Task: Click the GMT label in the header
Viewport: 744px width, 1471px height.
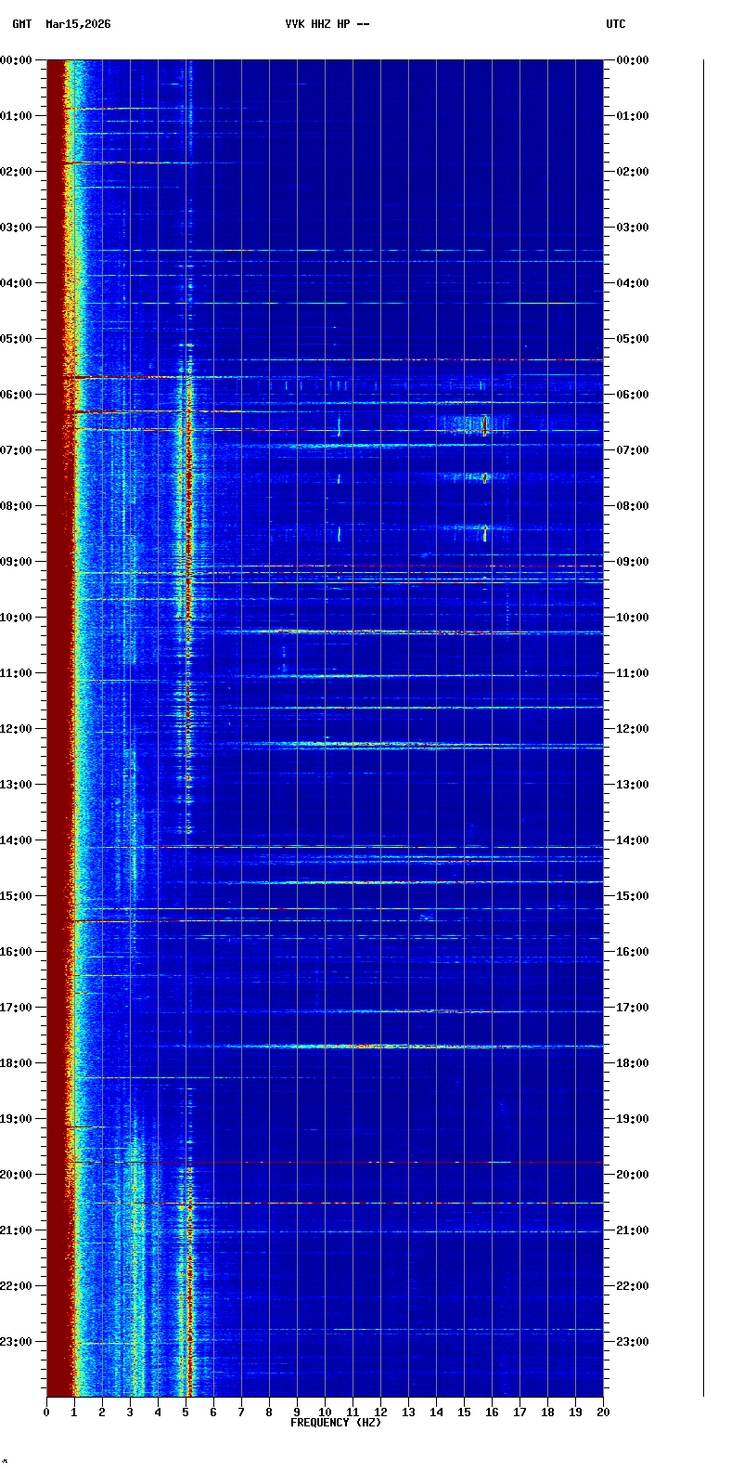Action: (x=21, y=24)
